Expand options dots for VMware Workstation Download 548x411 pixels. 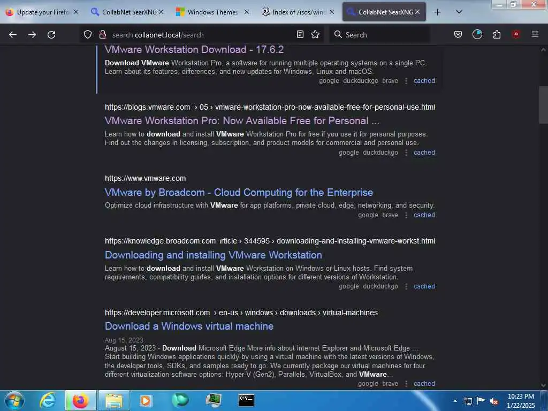click(x=406, y=81)
